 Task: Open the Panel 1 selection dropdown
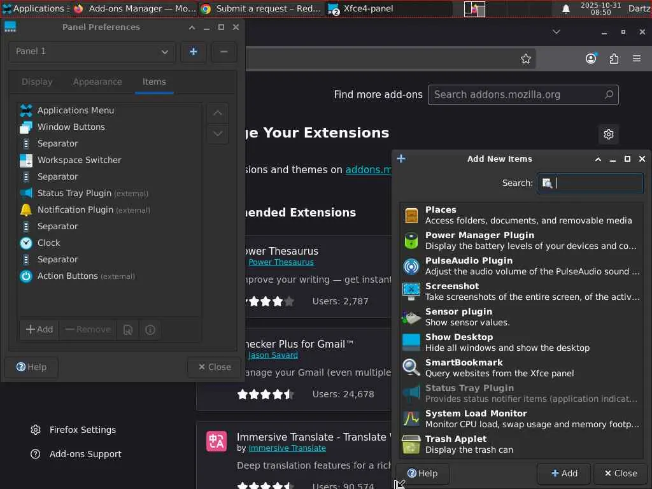tap(92, 52)
